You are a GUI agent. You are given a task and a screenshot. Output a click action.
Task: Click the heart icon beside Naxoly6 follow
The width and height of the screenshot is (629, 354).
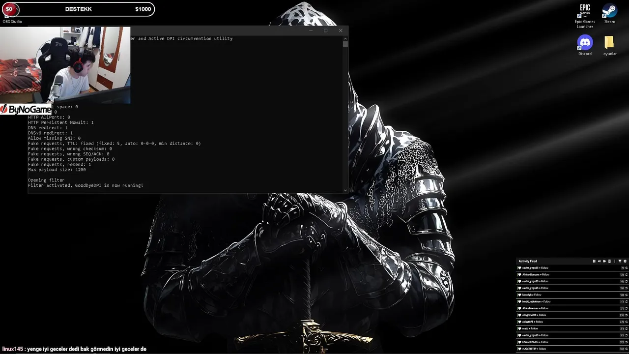pos(519,295)
